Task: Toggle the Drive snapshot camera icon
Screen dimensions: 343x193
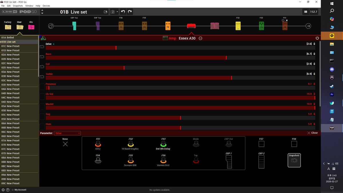Action: pos(42,47)
